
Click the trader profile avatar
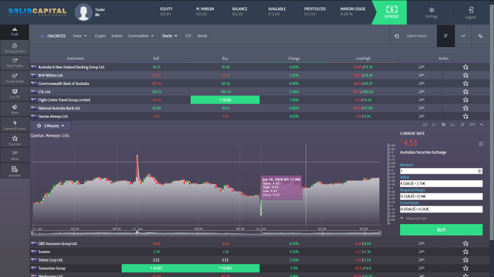83,12
